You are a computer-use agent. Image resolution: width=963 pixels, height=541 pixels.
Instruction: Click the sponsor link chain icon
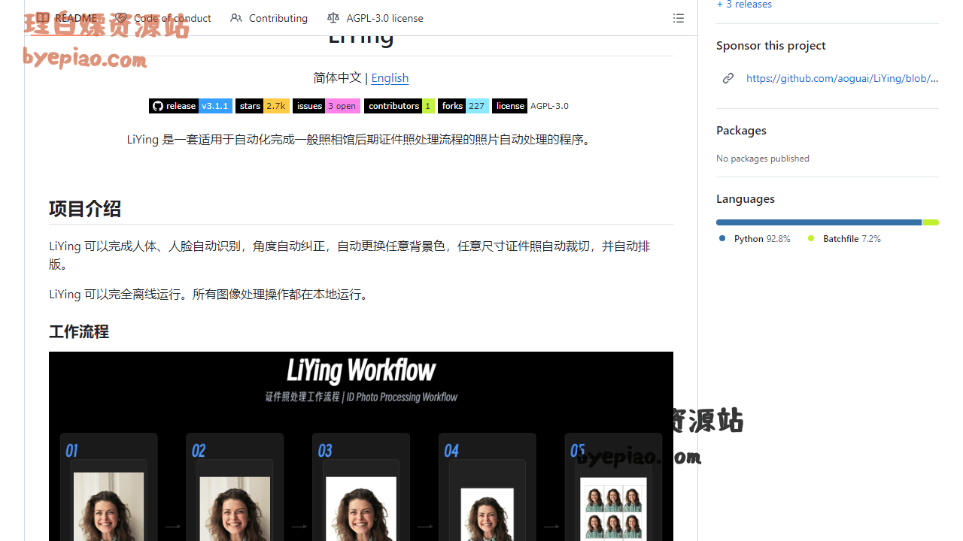(x=728, y=78)
